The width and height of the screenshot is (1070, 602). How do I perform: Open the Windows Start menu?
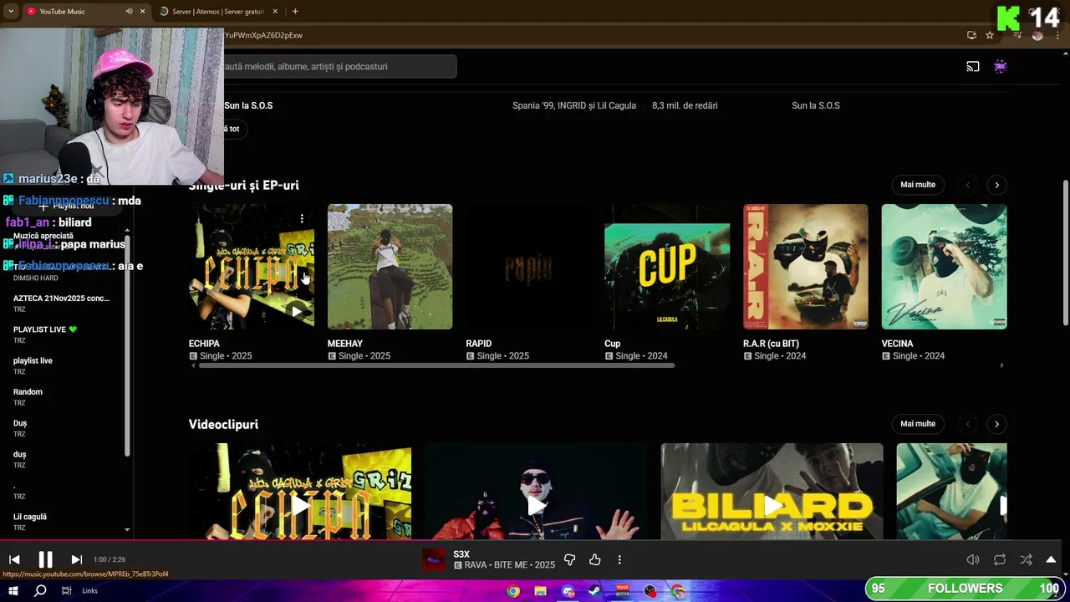13,591
